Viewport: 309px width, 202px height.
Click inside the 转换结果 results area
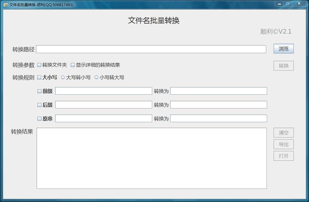pos(152,158)
